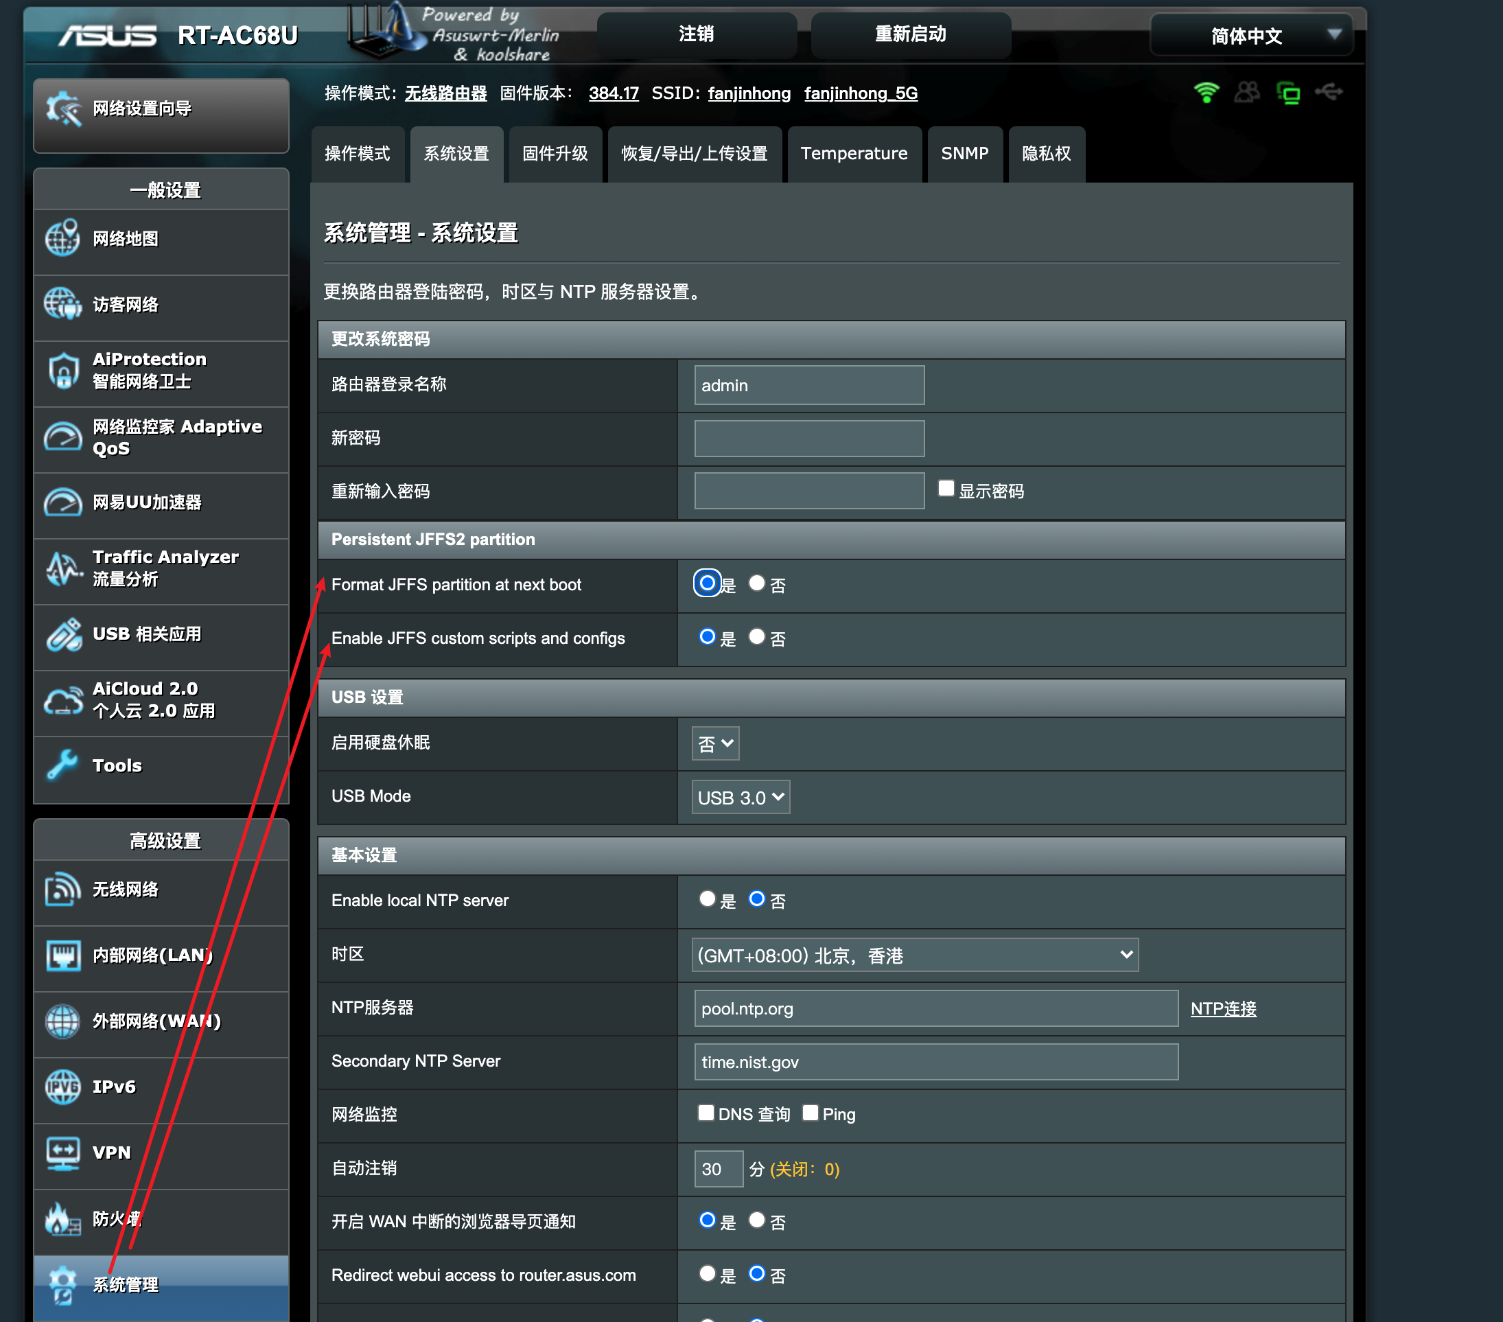Click the 注销 logout button
Screen dimensions: 1503x1322
click(697, 34)
